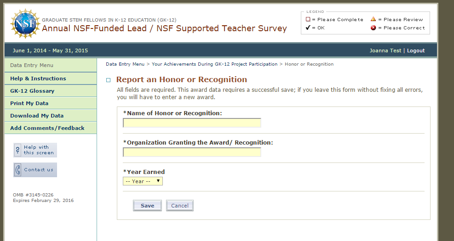Screen dimensions: 454x241
Task: Log out using the Logout link
Action: pyautogui.click(x=416, y=50)
